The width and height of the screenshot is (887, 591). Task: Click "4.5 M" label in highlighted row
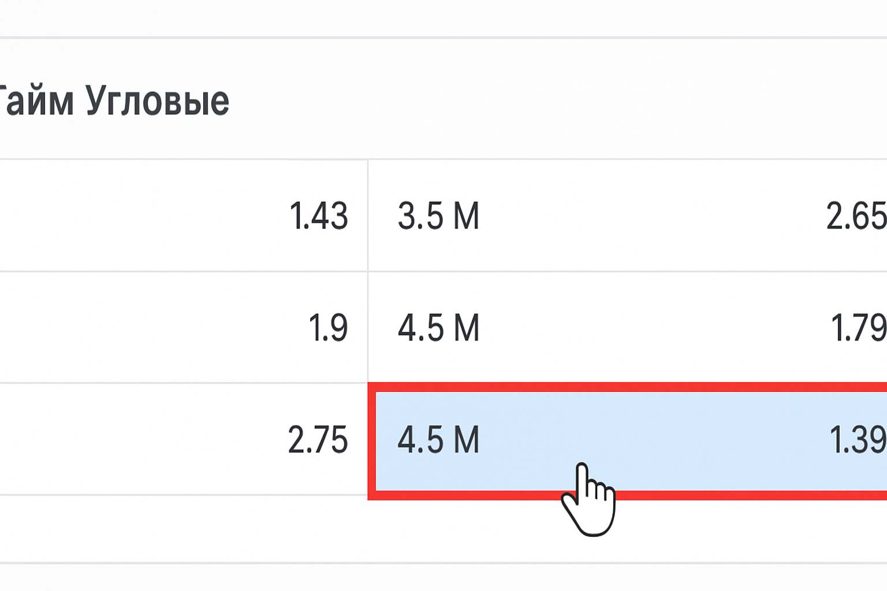[x=438, y=440]
